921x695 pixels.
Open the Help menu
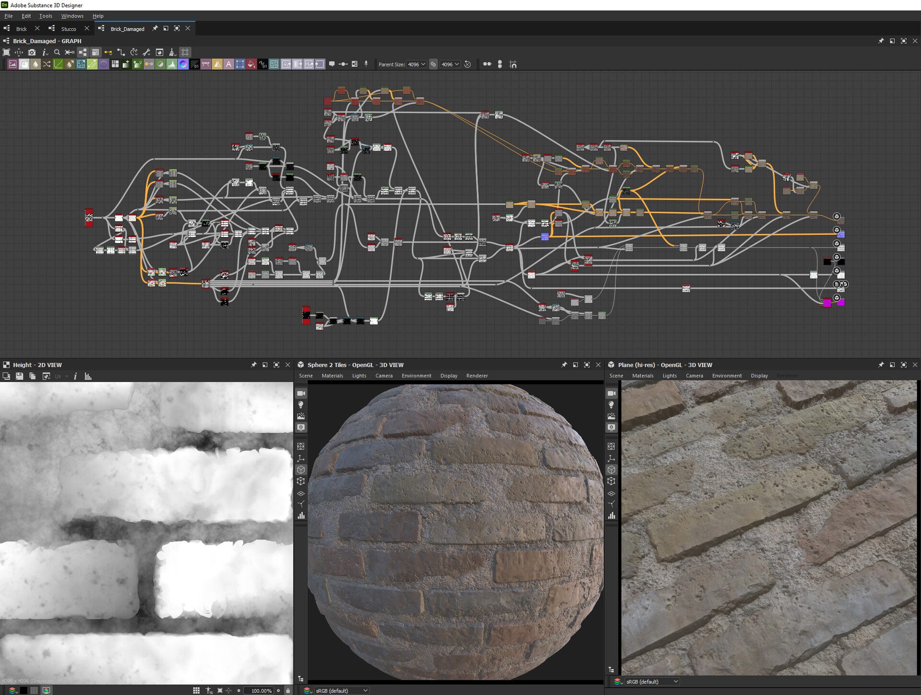pyautogui.click(x=98, y=16)
